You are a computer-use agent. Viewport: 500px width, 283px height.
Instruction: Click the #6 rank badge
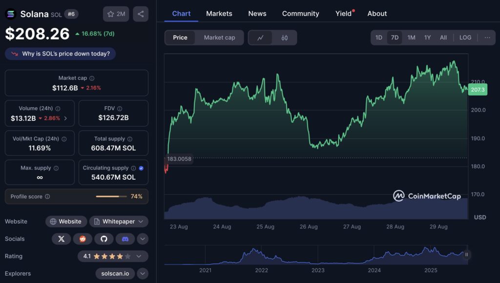71,14
